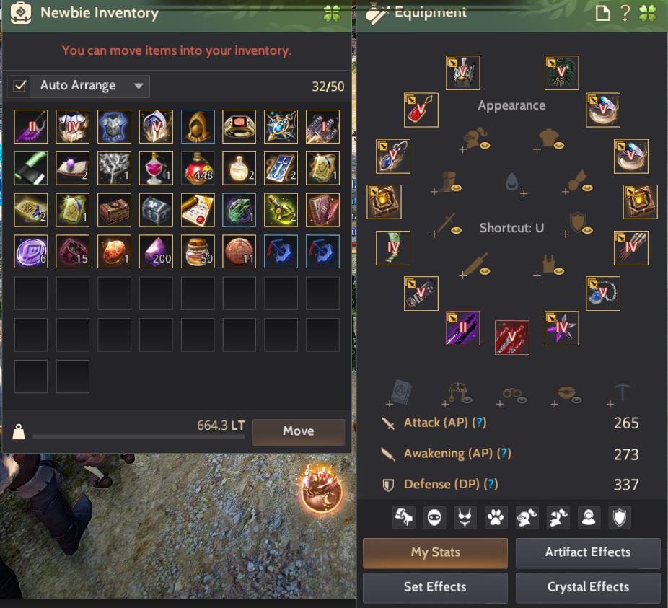Open the Artifact Effects tab
The width and height of the screenshot is (668, 608).
(588, 552)
